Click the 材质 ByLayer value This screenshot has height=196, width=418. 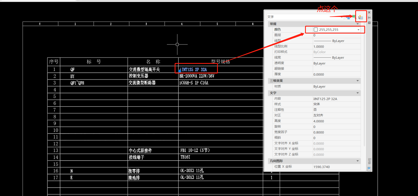click(337, 87)
